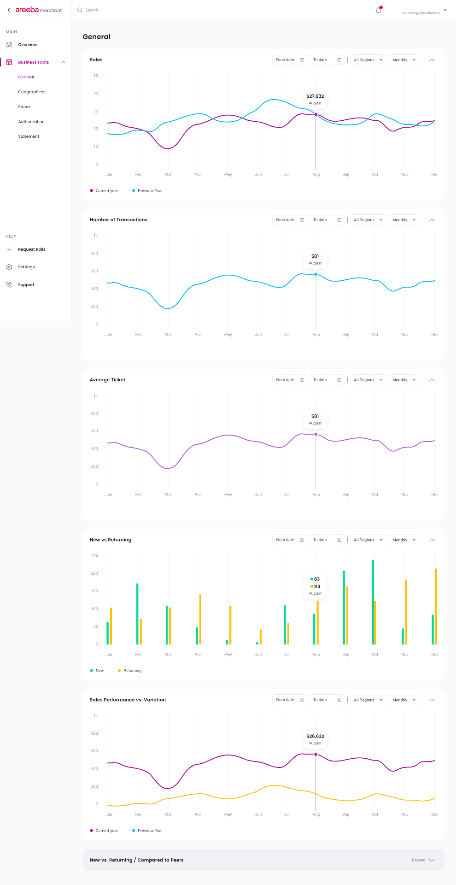The width and height of the screenshot is (456, 885).
Task: Open the Statement page link
Action: coord(29,136)
